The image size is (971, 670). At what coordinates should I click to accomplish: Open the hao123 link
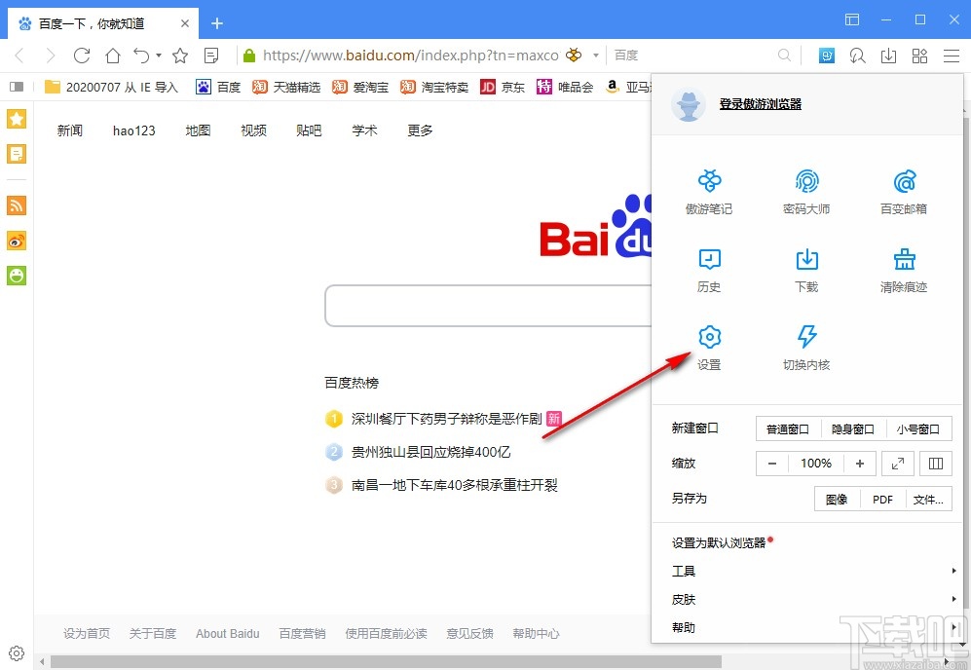[133, 130]
